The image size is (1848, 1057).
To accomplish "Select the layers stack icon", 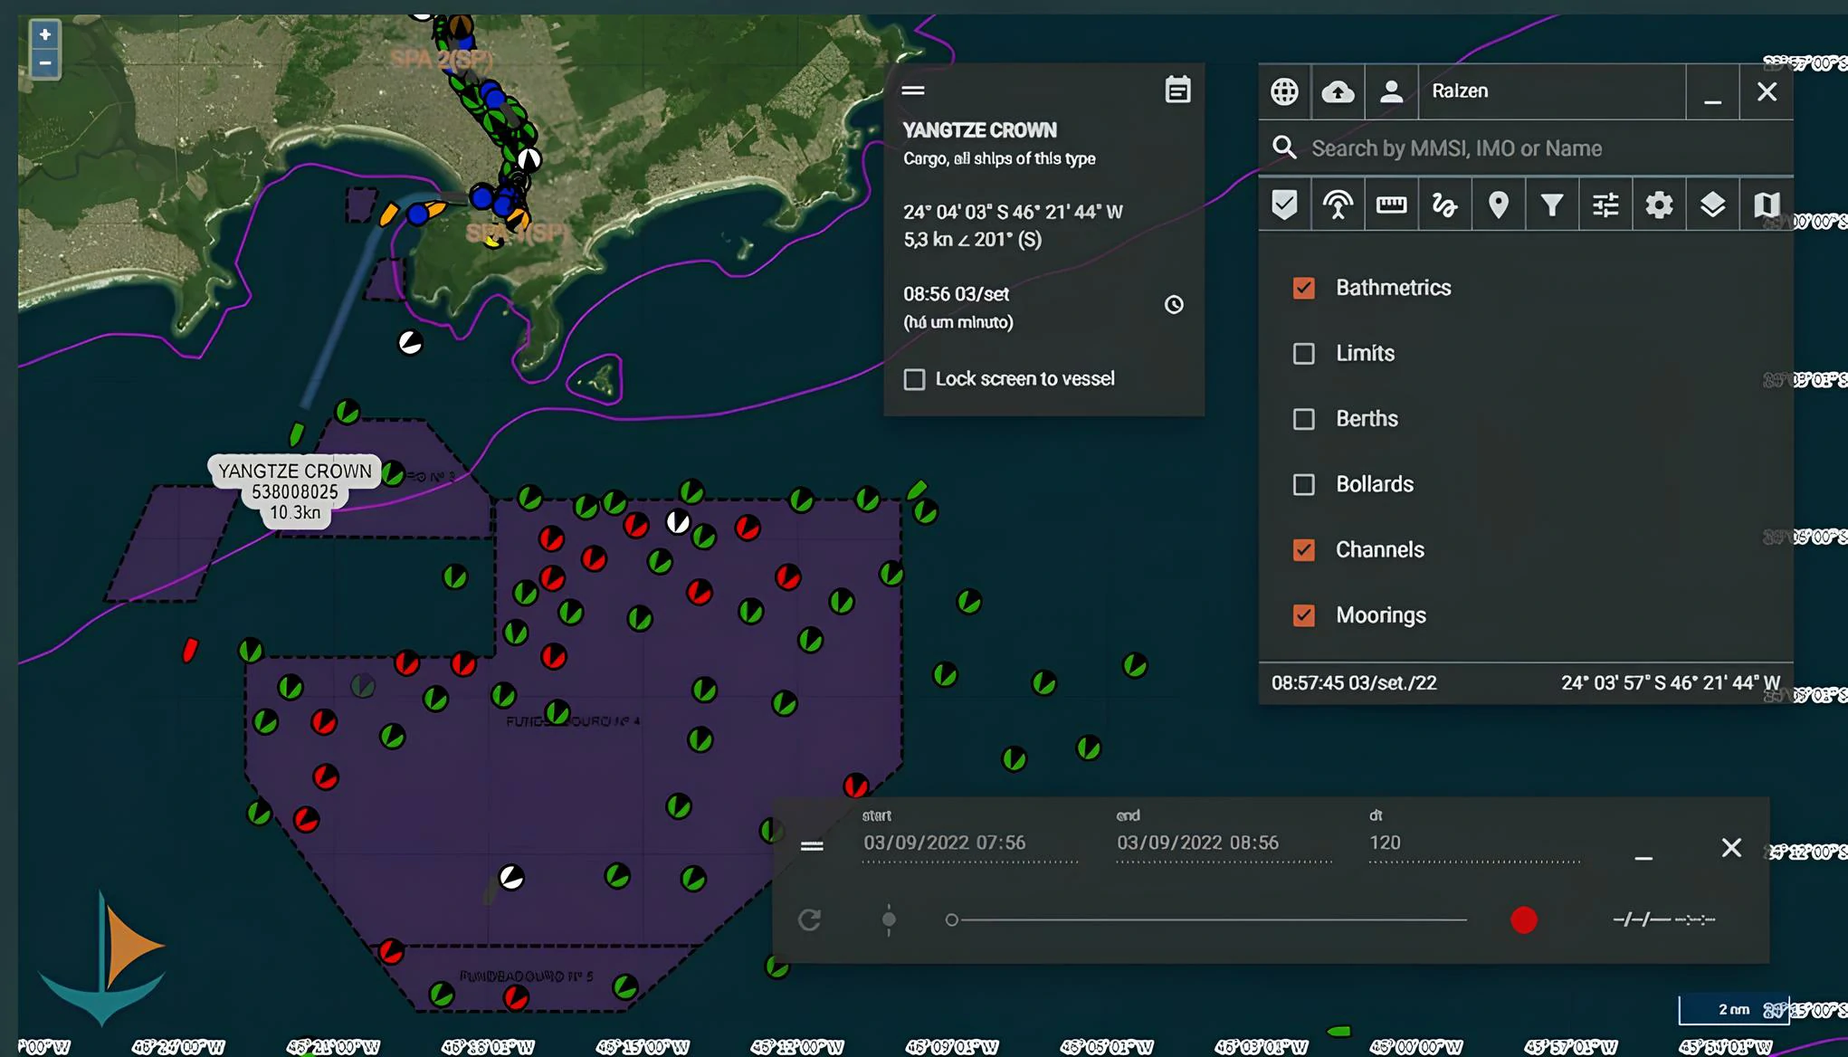I will coord(1711,205).
